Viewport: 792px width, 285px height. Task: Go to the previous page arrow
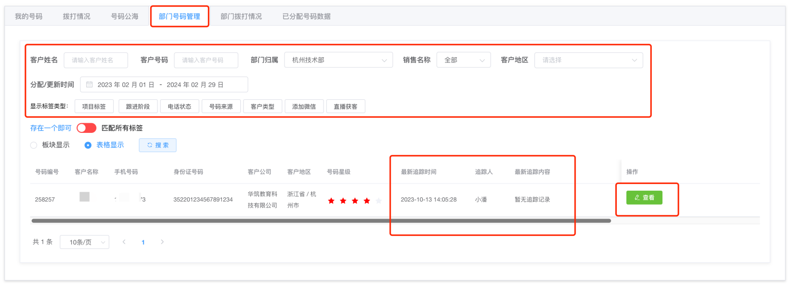point(124,242)
